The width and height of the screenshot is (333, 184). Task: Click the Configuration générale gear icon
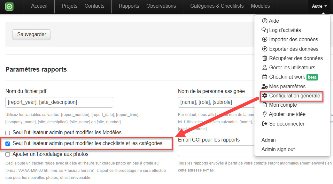(x=264, y=96)
